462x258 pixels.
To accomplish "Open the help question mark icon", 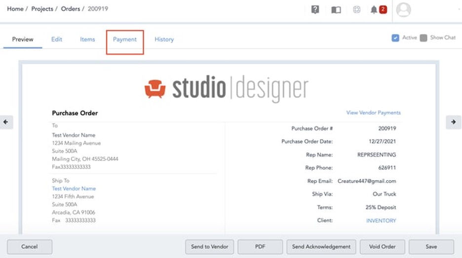I will pos(315,10).
